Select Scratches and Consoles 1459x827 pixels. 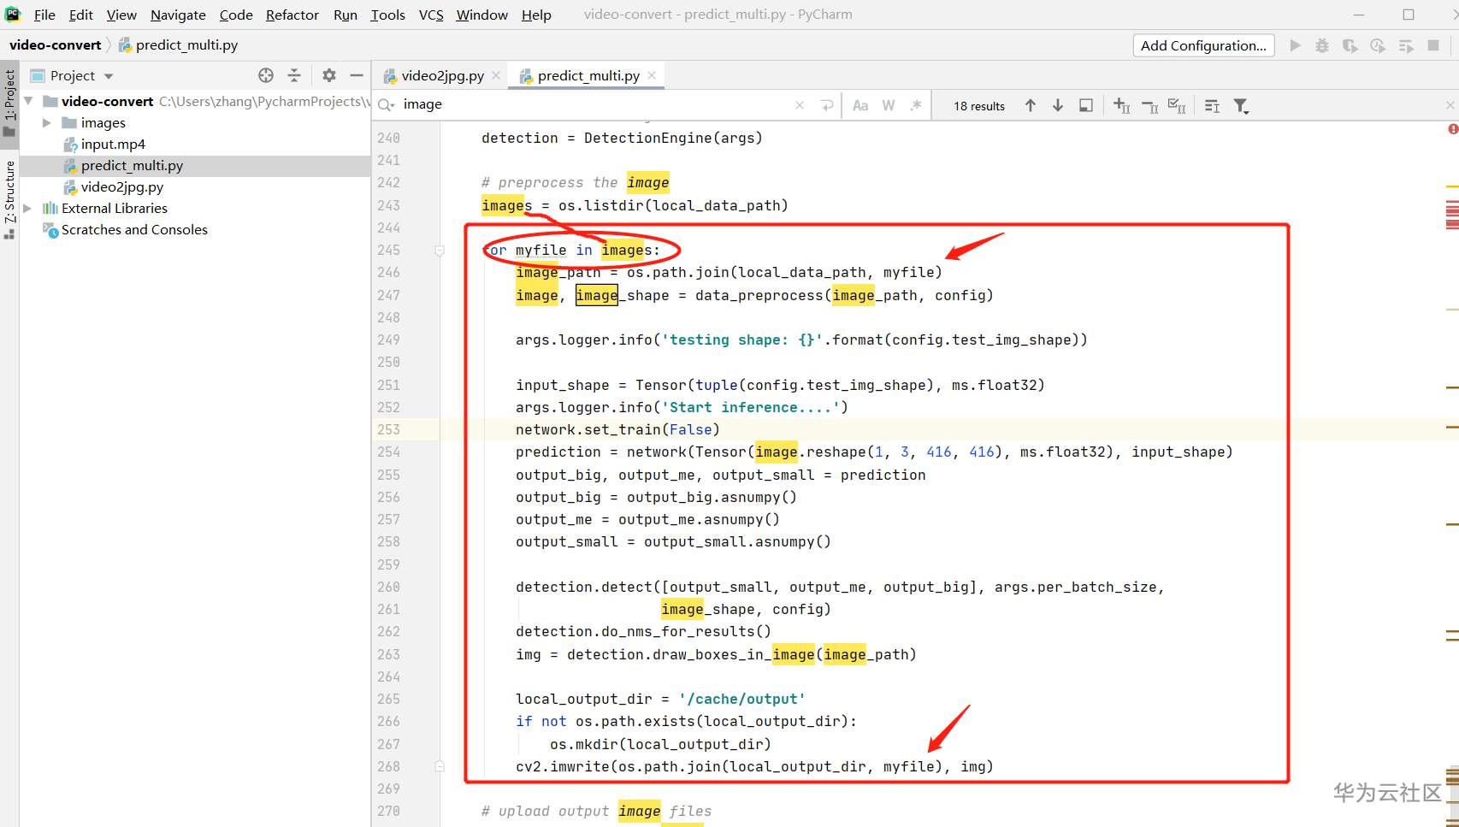[x=134, y=229]
